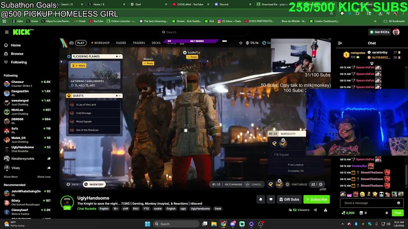Viewport: 408px width, 229px height.
Task: Collapse followed channels with Show Less
Action: 44,177
